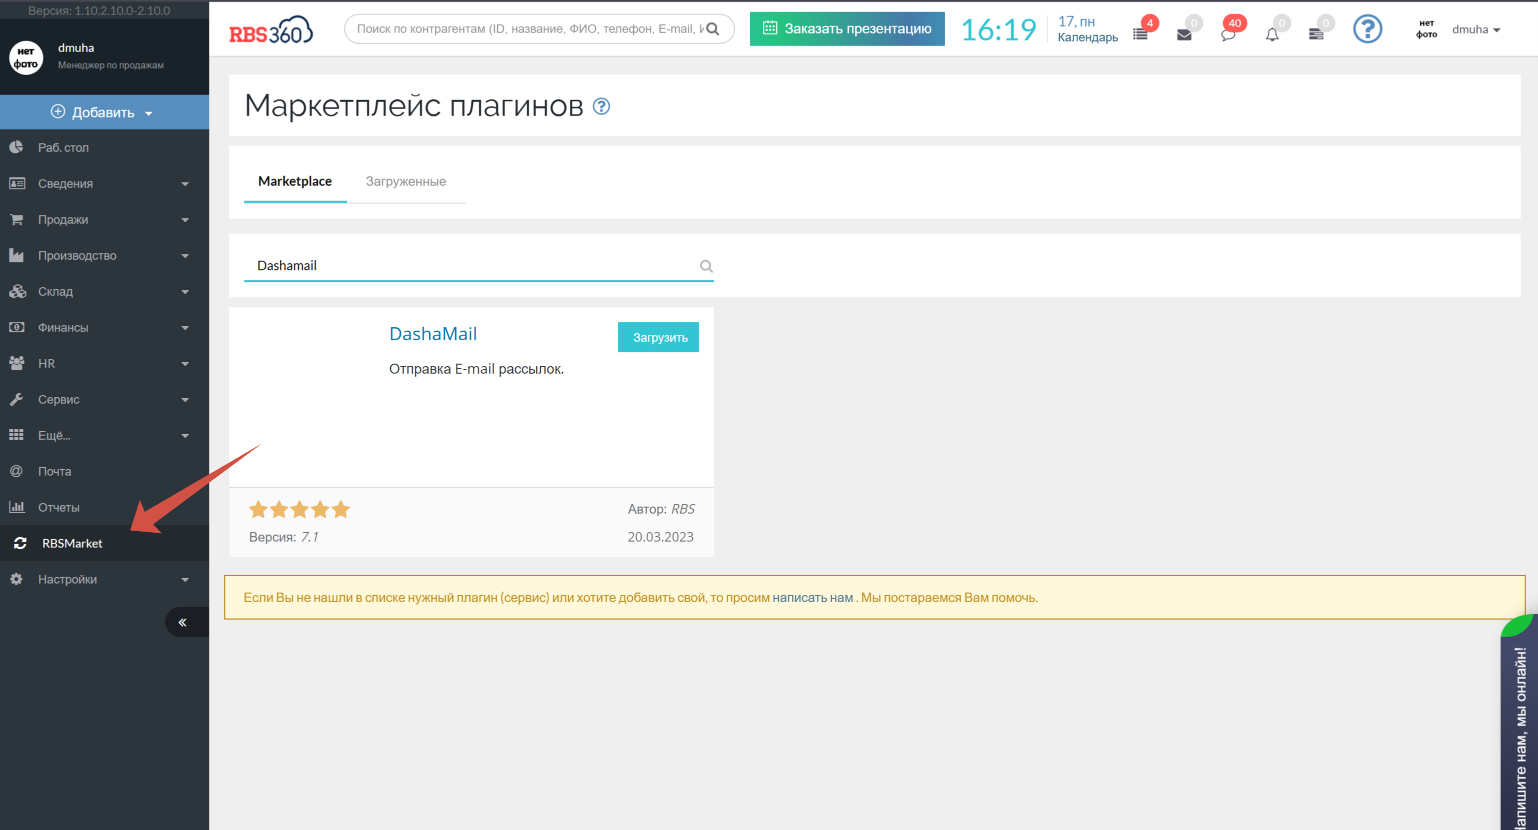Open Раб. стол in sidebar

(104, 147)
